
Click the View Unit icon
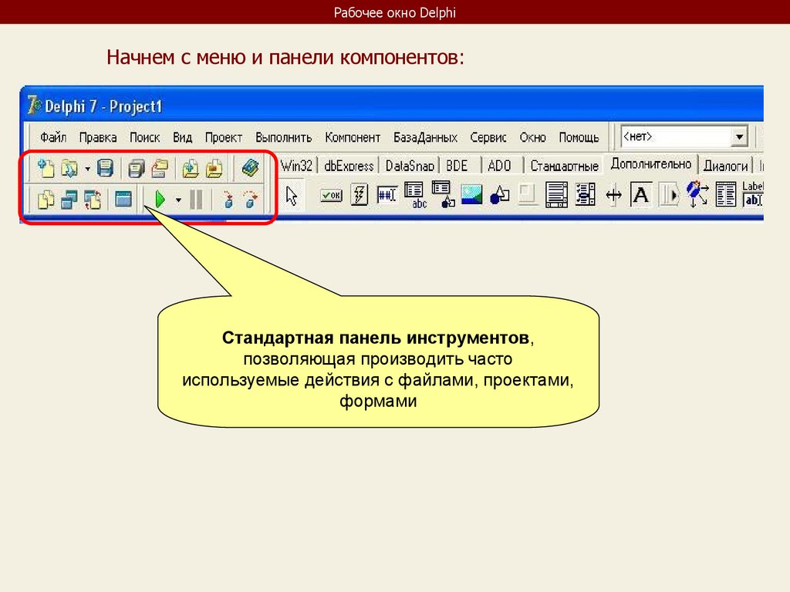(46, 200)
